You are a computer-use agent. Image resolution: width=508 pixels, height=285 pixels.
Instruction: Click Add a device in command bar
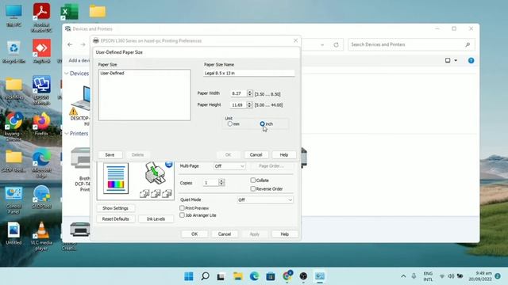coord(79,60)
